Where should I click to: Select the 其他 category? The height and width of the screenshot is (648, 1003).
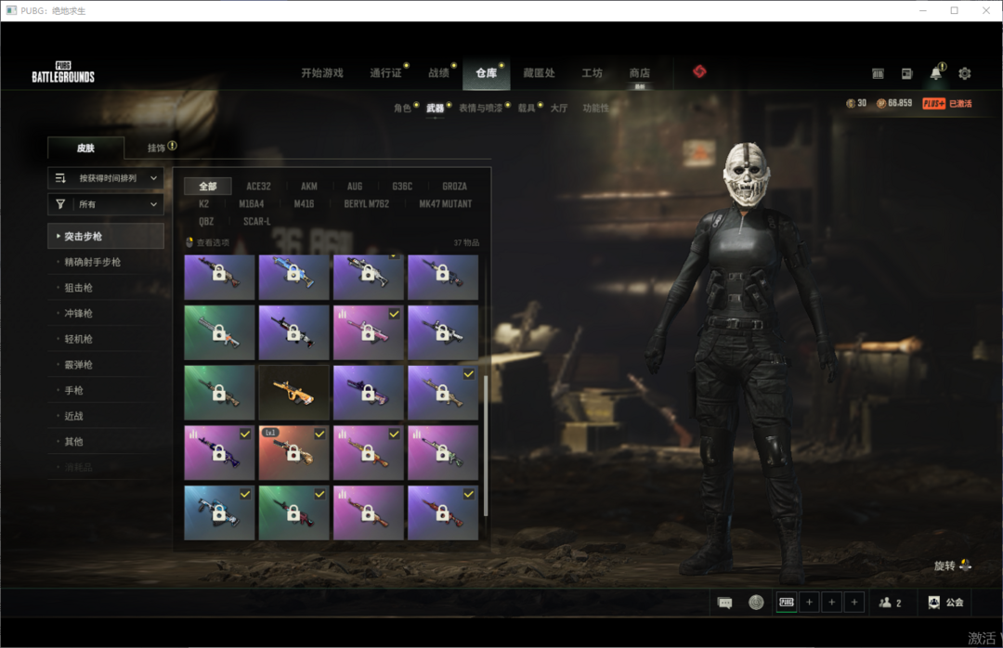(x=106, y=441)
